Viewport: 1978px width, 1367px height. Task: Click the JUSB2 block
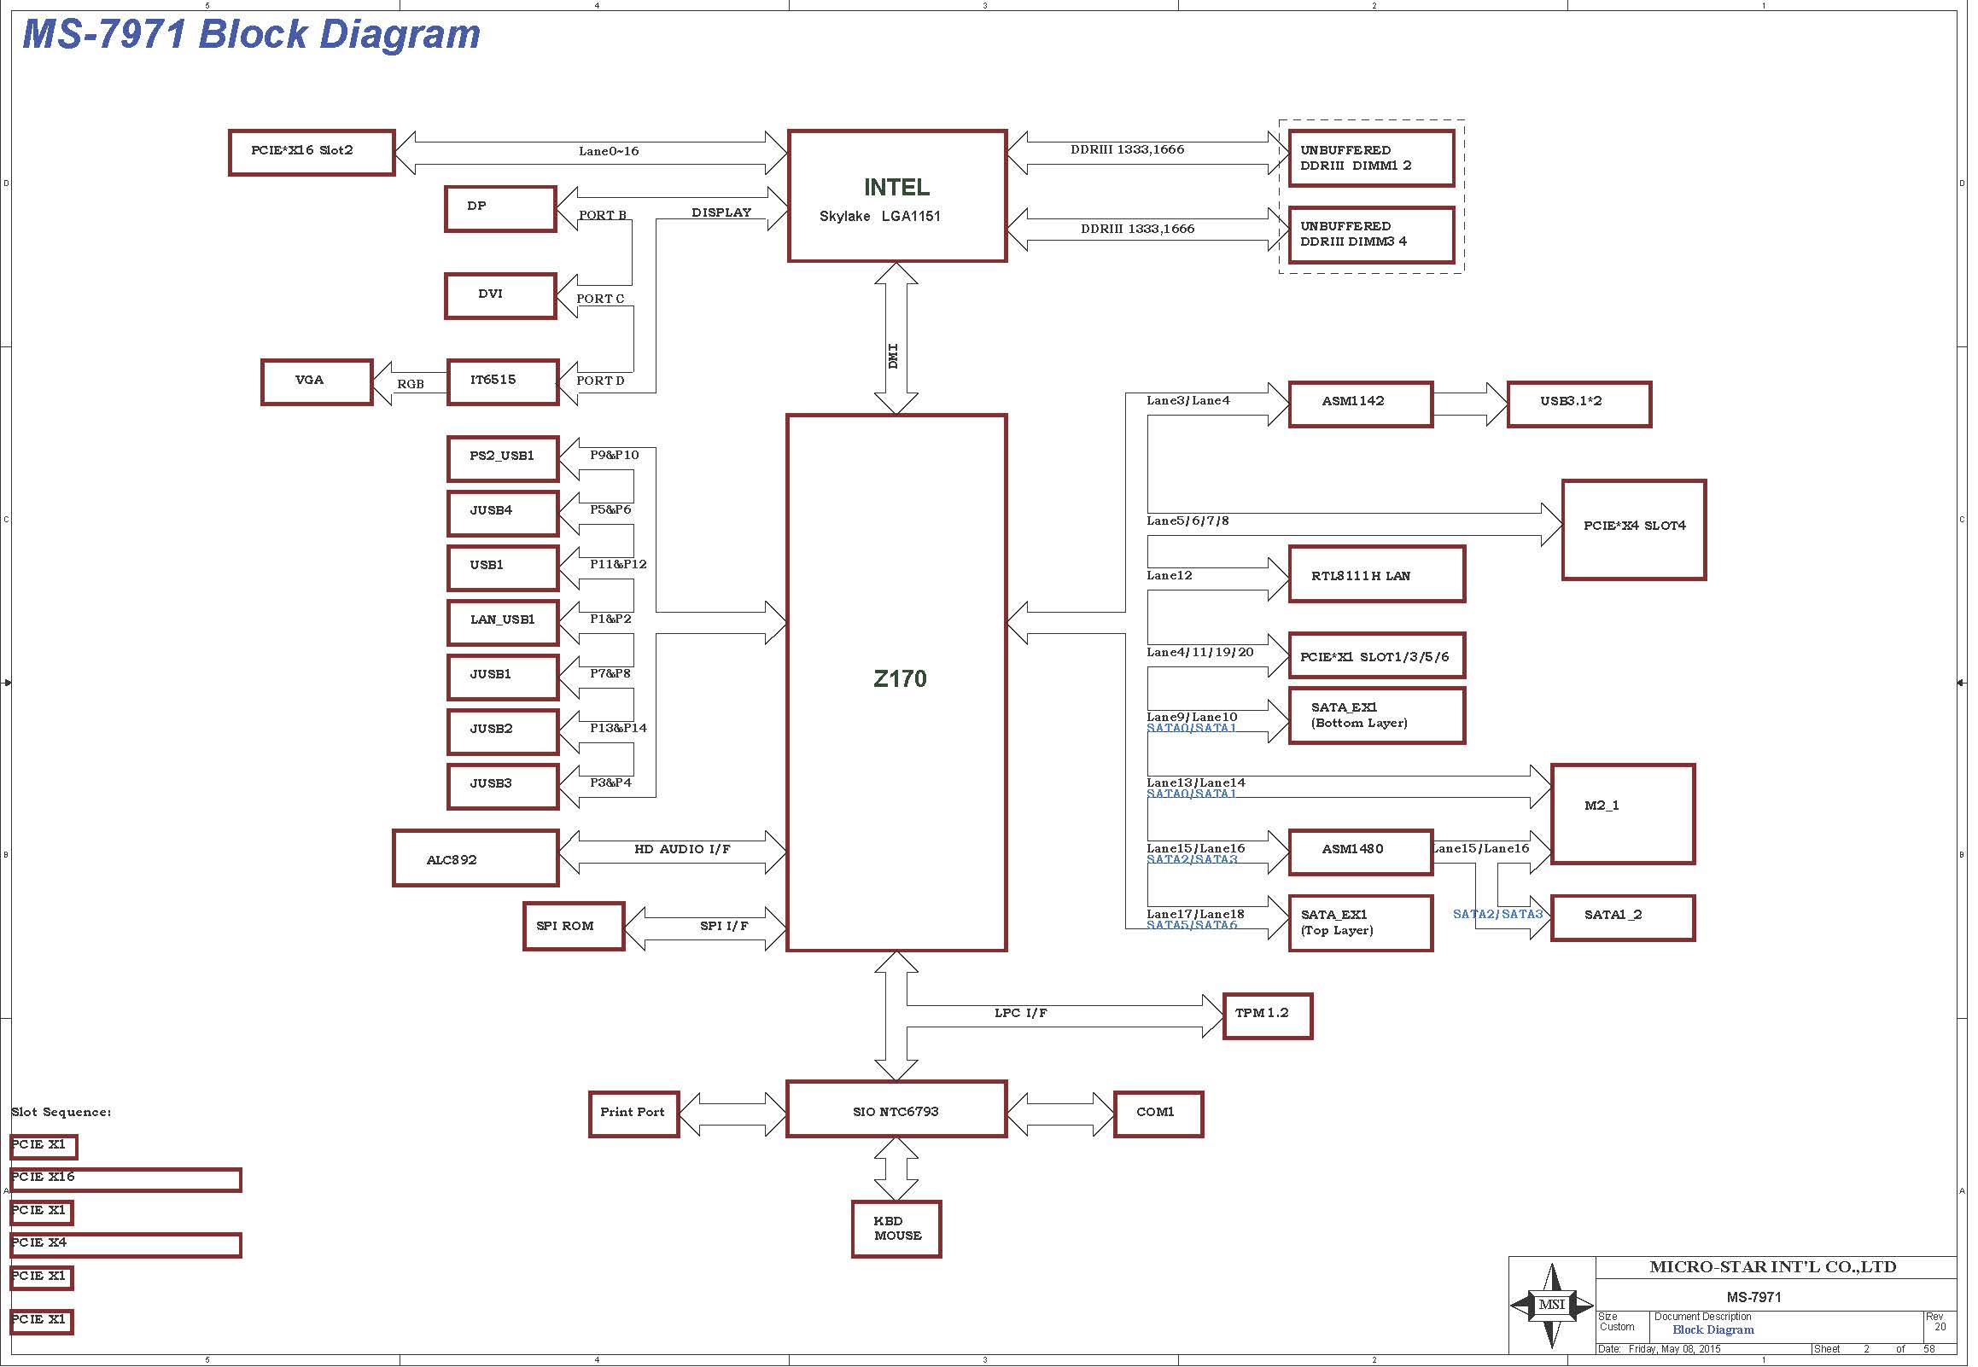504,734
